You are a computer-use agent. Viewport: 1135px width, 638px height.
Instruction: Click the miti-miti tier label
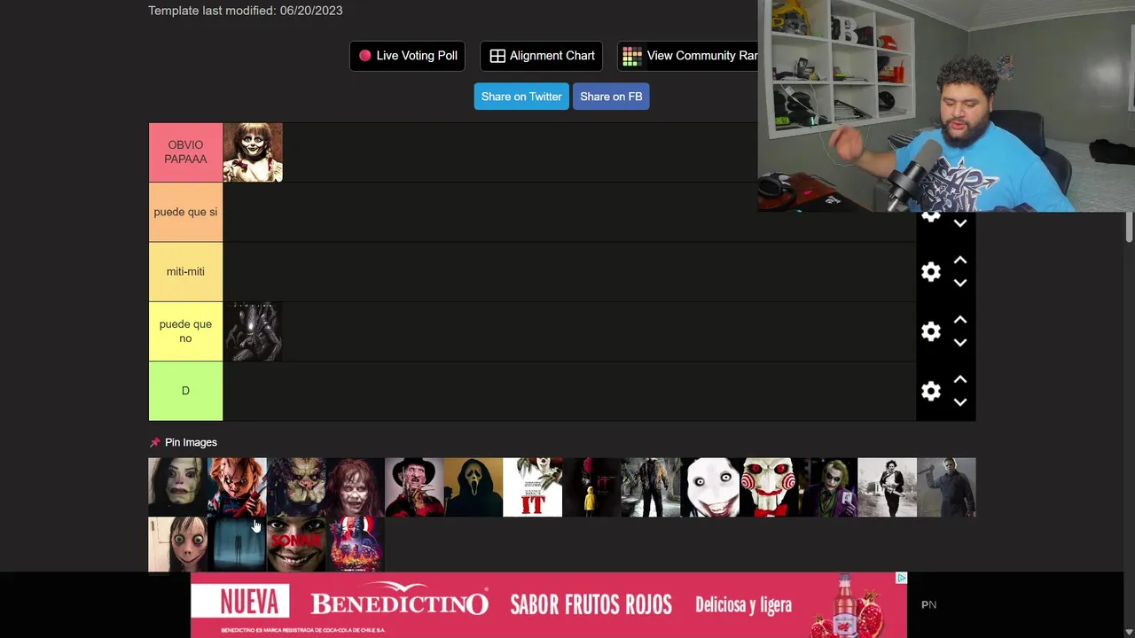[185, 272]
